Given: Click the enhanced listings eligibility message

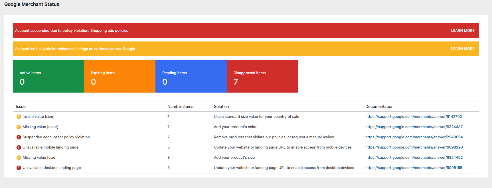Looking at the screenshot, I should pos(75,49).
